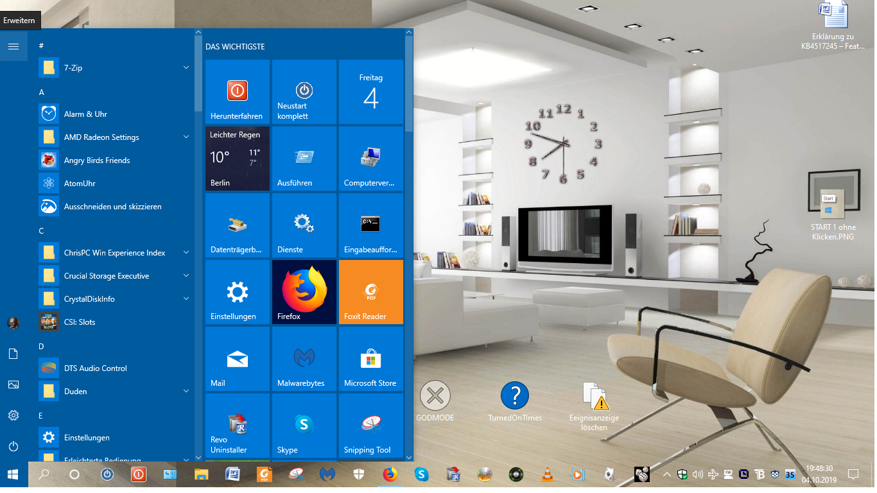877x493 pixels.
Task: Open Ausschneiden und skizzieren app
Action: (116, 206)
